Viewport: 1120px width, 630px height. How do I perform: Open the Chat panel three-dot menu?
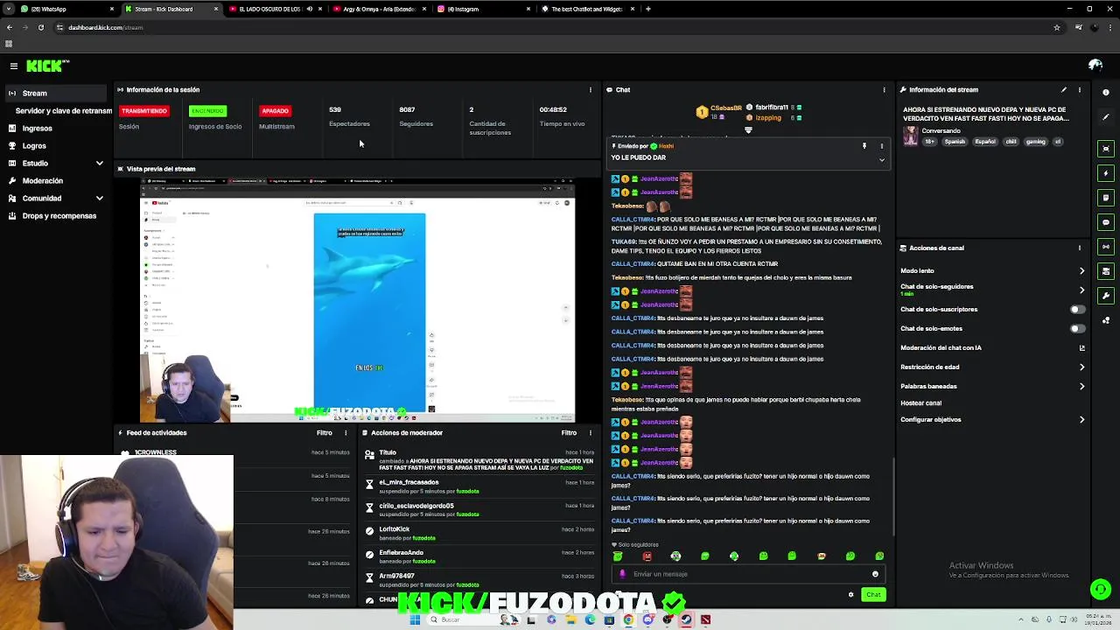coord(884,89)
